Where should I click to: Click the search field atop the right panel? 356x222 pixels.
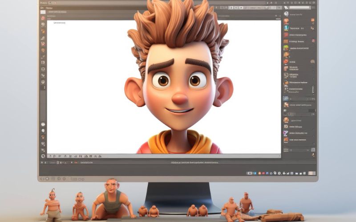coord(299,8)
